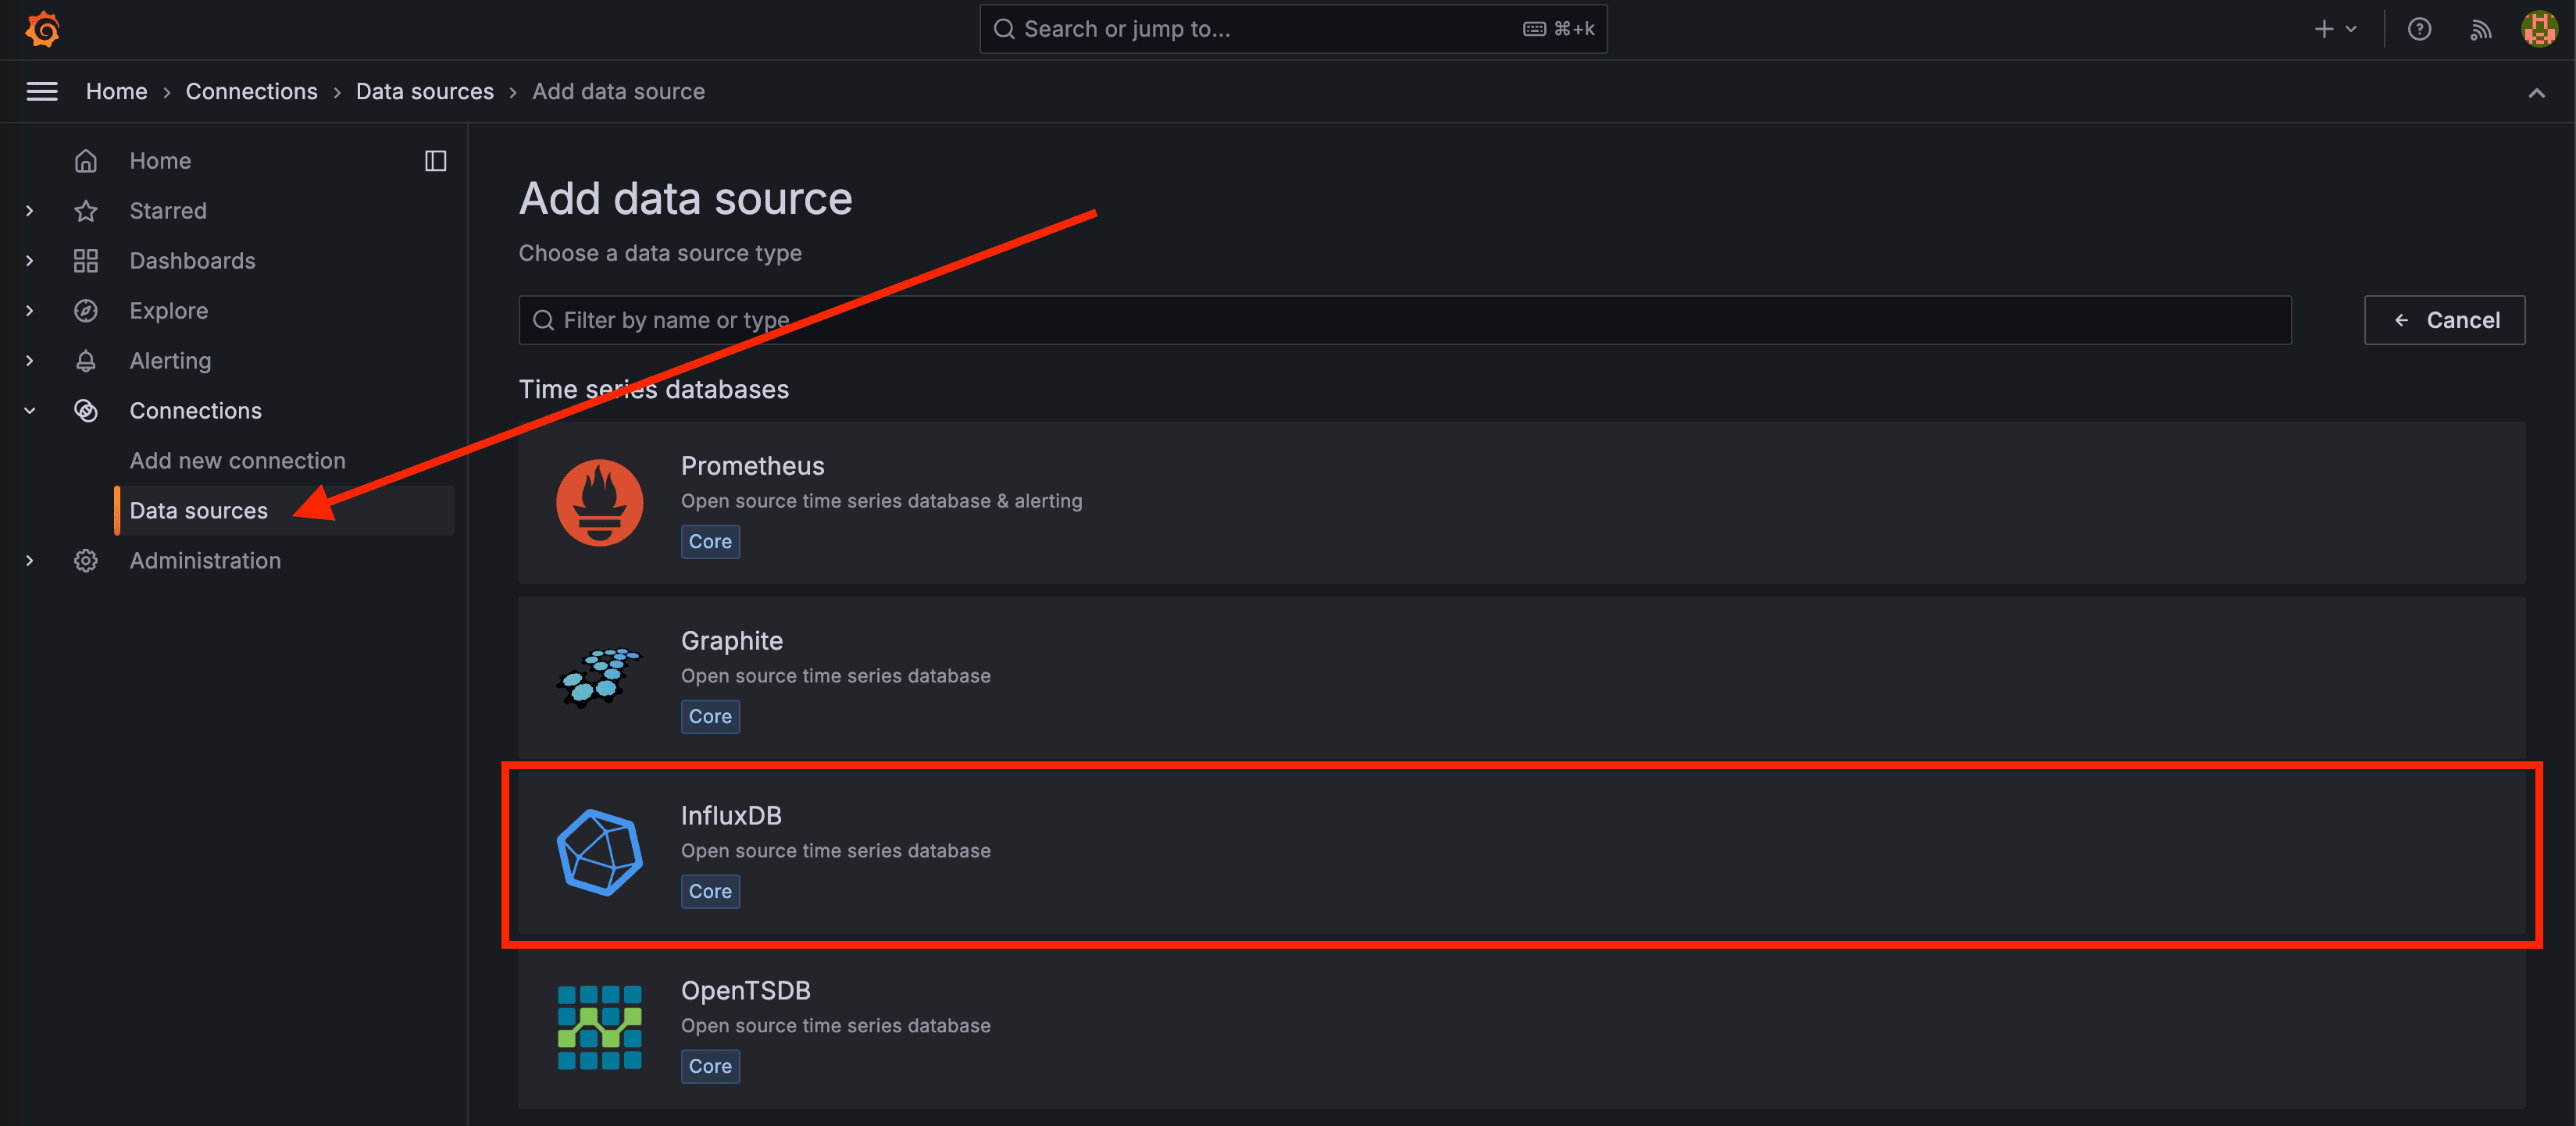2576x1126 pixels.
Task: Expand the Starred section chevron
Action: point(30,211)
